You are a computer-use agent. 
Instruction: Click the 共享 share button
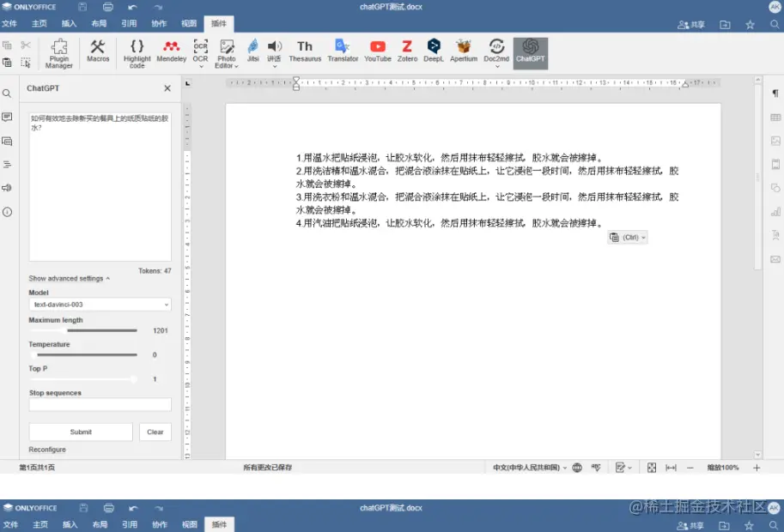pyautogui.click(x=691, y=25)
